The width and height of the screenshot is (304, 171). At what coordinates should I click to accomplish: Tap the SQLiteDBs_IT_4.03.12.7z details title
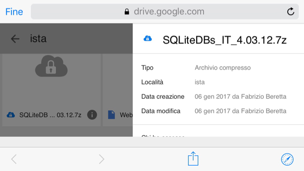click(225, 40)
